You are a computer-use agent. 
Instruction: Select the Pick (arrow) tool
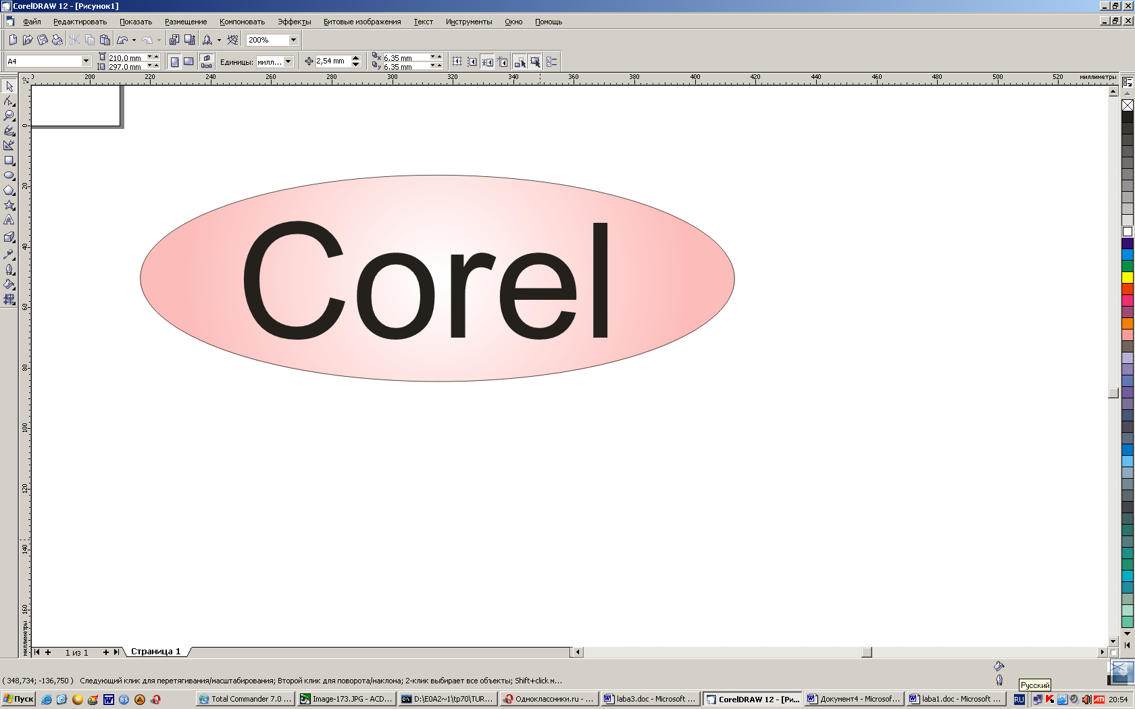[x=9, y=86]
